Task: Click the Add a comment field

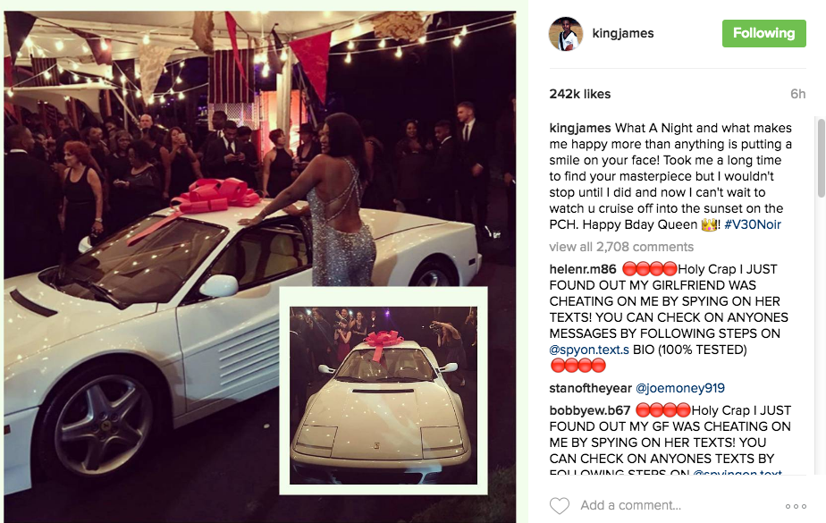Action: point(679,506)
